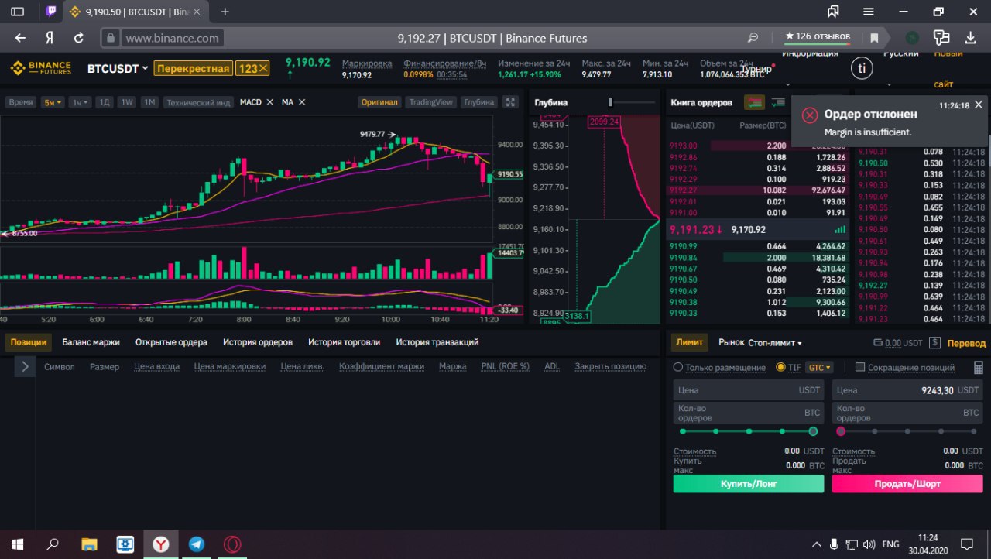Click the buy side Цена input field
Viewport: 991px width, 559px height.
coord(749,390)
